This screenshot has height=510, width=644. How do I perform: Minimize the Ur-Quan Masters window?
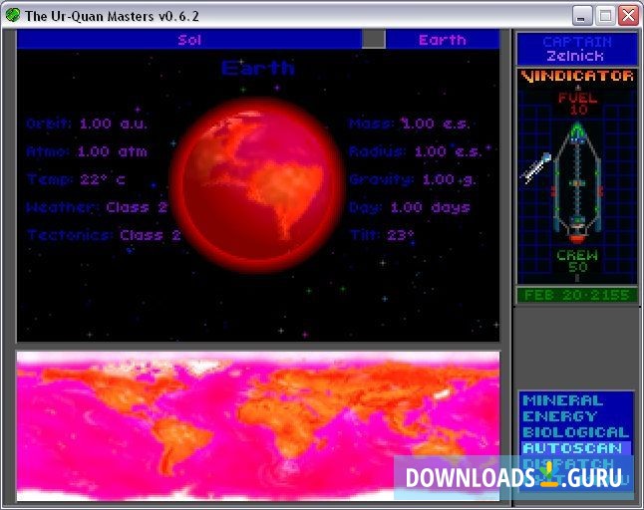click(582, 16)
